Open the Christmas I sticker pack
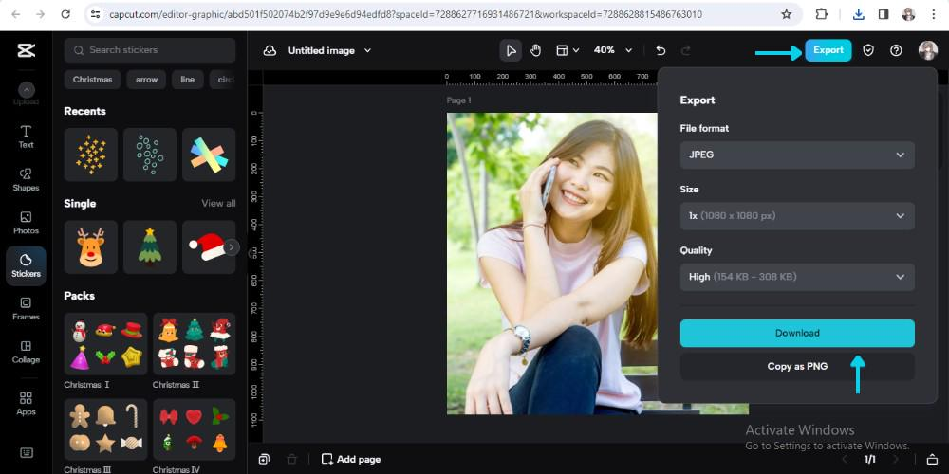The width and height of the screenshot is (949, 474). [x=106, y=343]
